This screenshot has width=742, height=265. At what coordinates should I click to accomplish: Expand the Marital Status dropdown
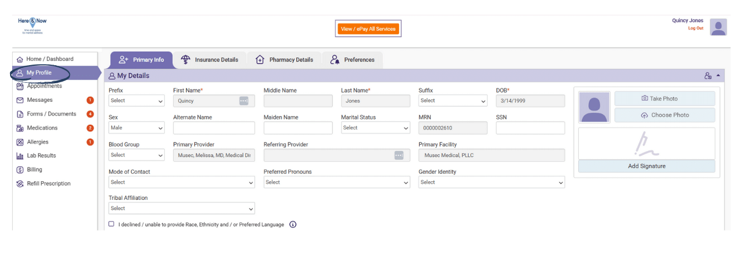pyautogui.click(x=376, y=128)
